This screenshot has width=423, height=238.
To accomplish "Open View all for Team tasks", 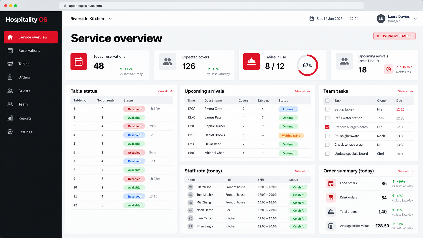I will pos(406,91).
